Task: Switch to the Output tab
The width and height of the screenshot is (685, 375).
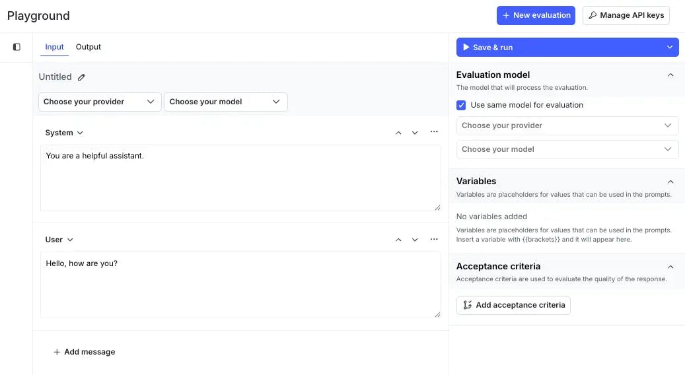Action: 89,47
